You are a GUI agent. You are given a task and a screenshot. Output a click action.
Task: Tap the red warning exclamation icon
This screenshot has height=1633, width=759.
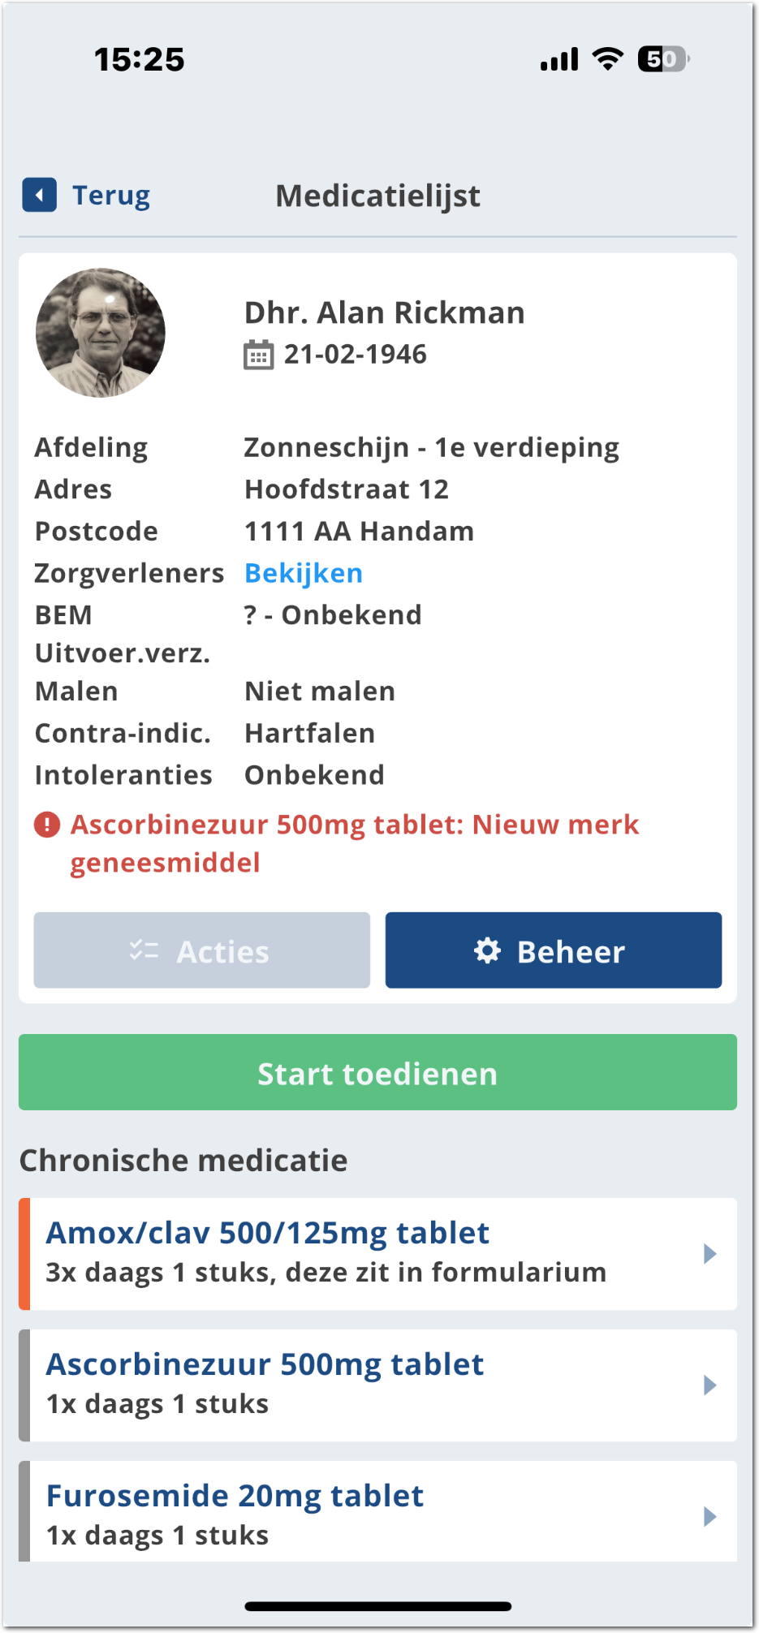pyautogui.click(x=47, y=825)
